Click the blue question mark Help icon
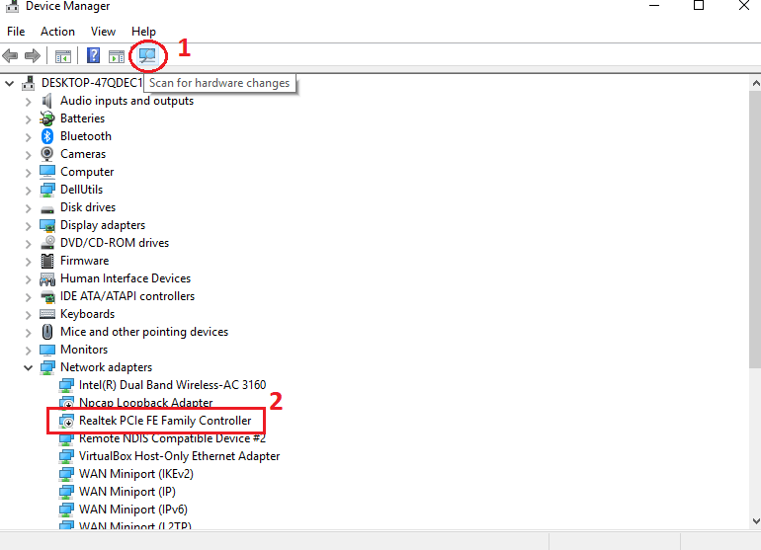 point(93,55)
